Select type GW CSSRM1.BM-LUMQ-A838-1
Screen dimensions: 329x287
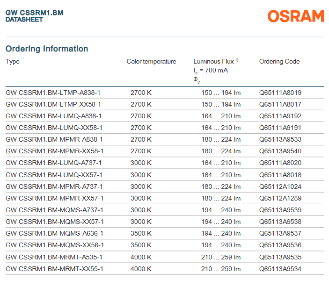[53, 116]
